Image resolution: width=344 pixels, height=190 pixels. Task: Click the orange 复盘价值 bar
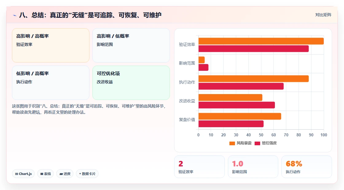[x=240, y=116]
